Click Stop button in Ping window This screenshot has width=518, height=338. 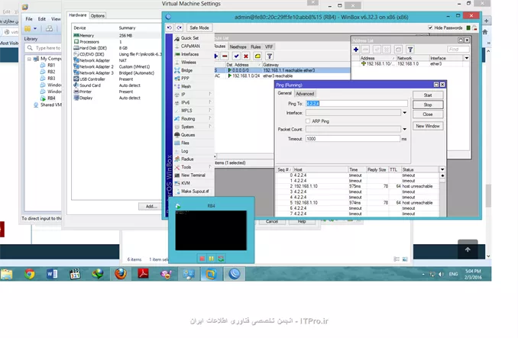tap(428, 105)
